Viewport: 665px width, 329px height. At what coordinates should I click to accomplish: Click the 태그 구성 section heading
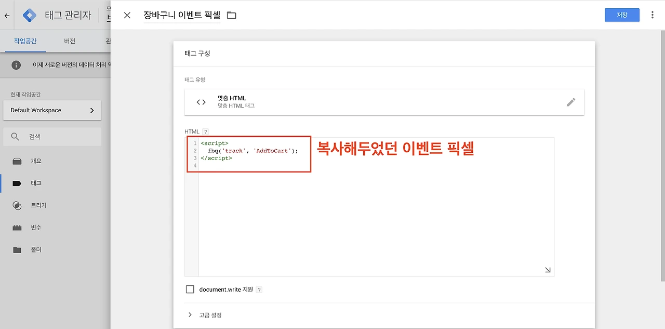(x=197, y=53)
